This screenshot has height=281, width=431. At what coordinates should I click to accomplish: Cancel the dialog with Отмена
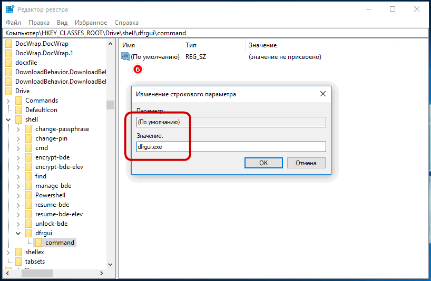point(306,163)
